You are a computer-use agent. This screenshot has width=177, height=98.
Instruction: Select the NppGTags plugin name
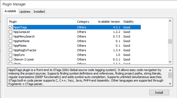tap(20, 27)
